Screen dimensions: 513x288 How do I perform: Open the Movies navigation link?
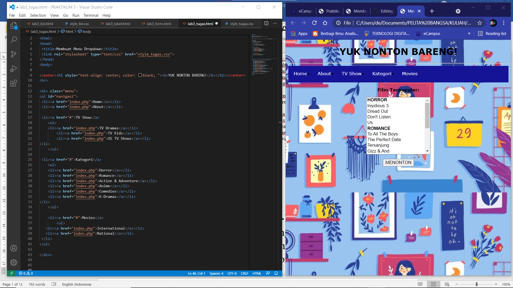(410, 74)
